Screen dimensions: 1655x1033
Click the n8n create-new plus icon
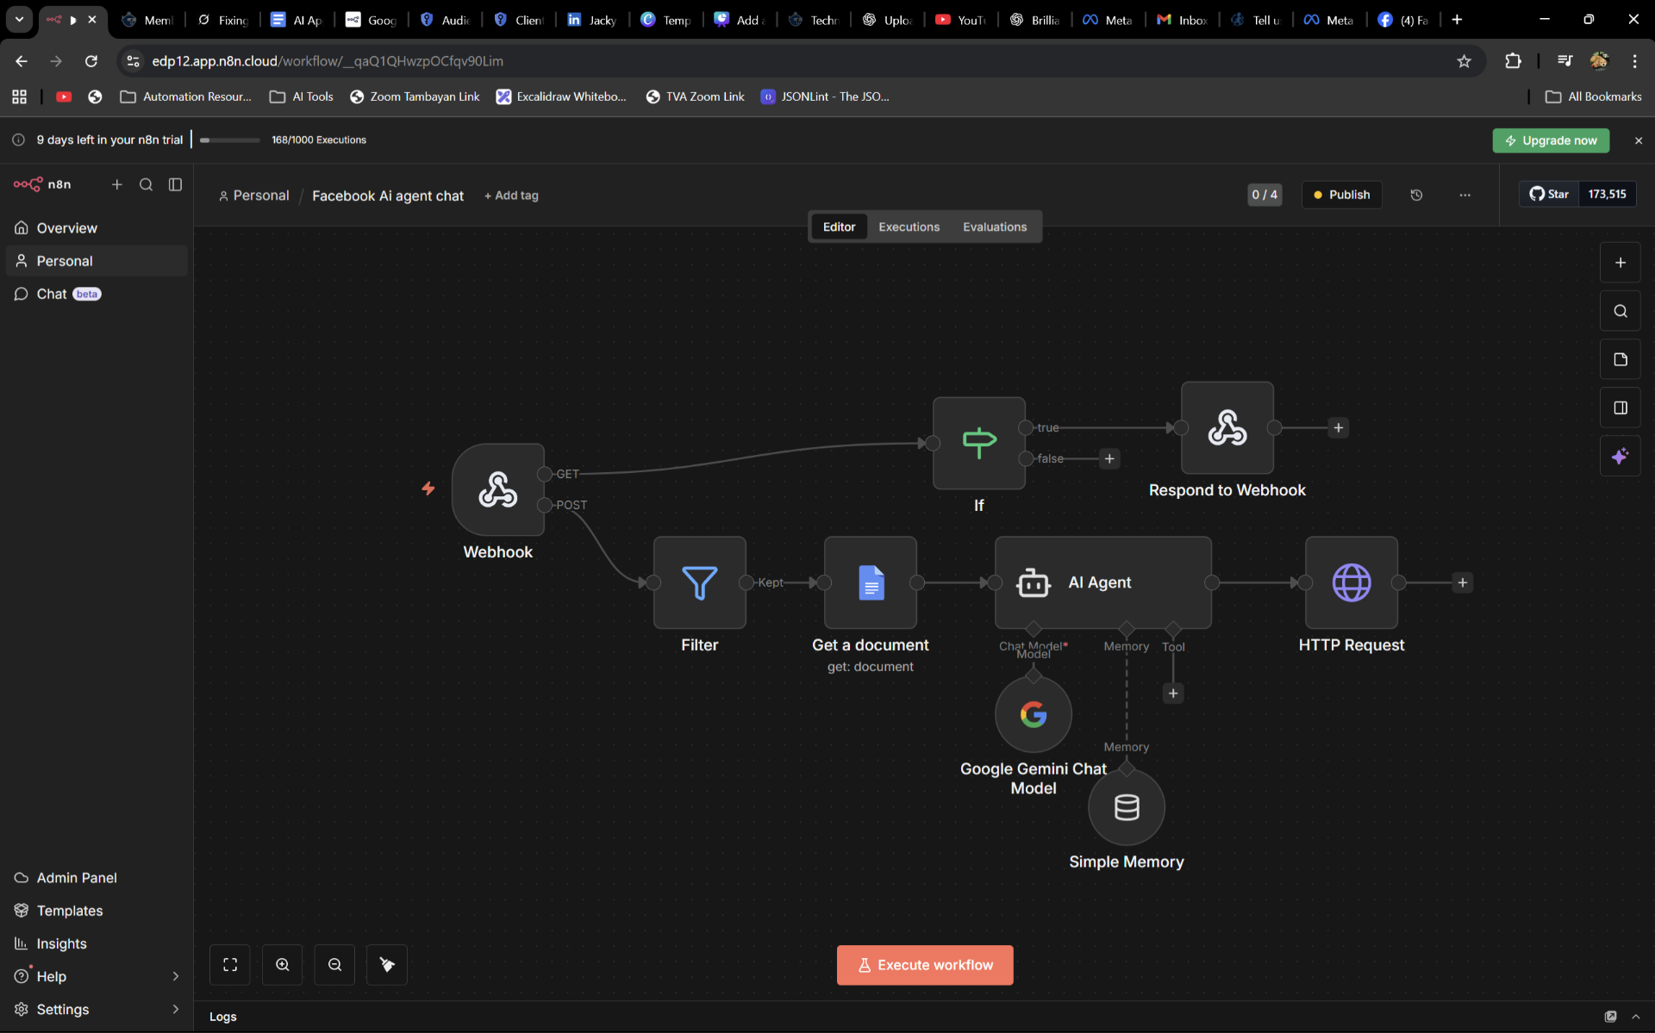117,184
